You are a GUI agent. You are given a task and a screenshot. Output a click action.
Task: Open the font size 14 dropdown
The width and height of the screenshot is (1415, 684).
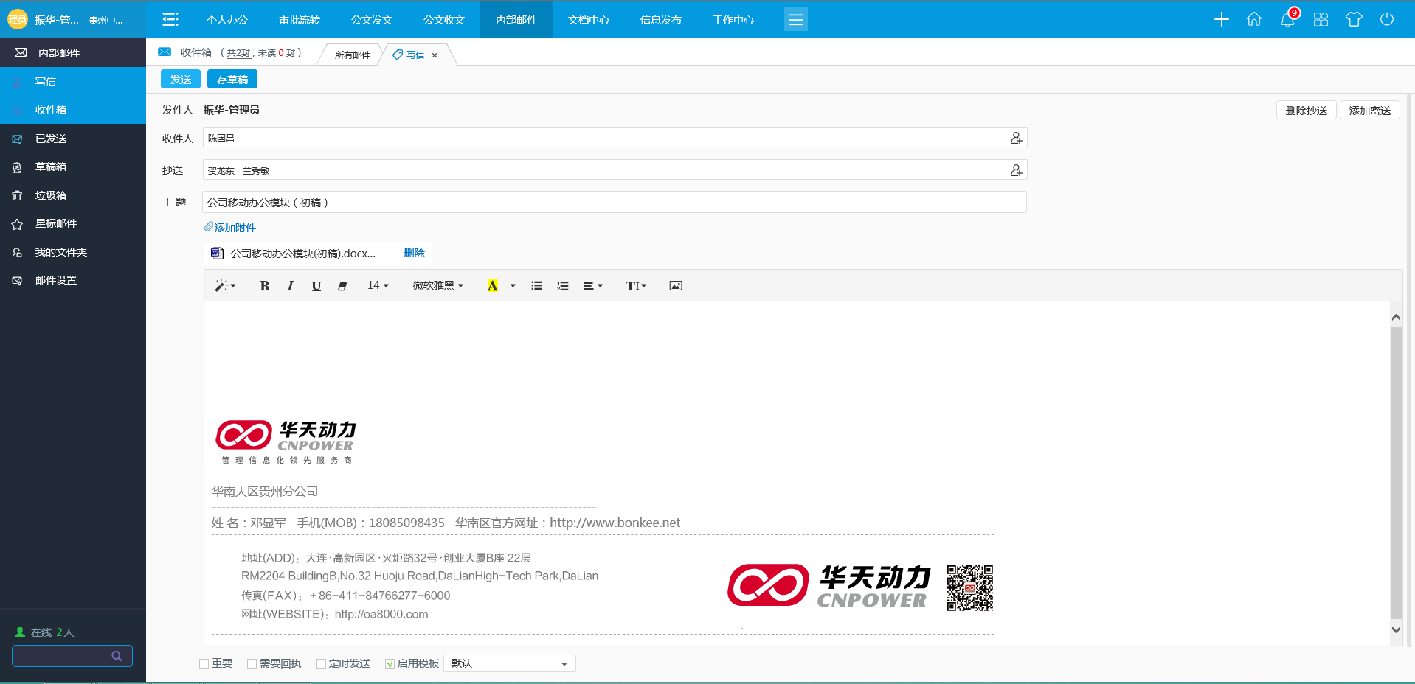(378, 286)
